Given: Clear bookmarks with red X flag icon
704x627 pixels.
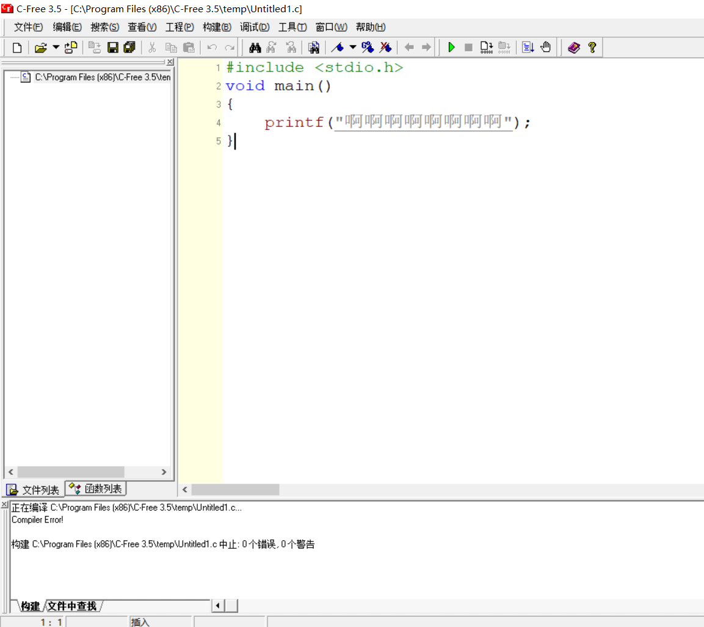Looking at the screenshot, I should point(386,48).
